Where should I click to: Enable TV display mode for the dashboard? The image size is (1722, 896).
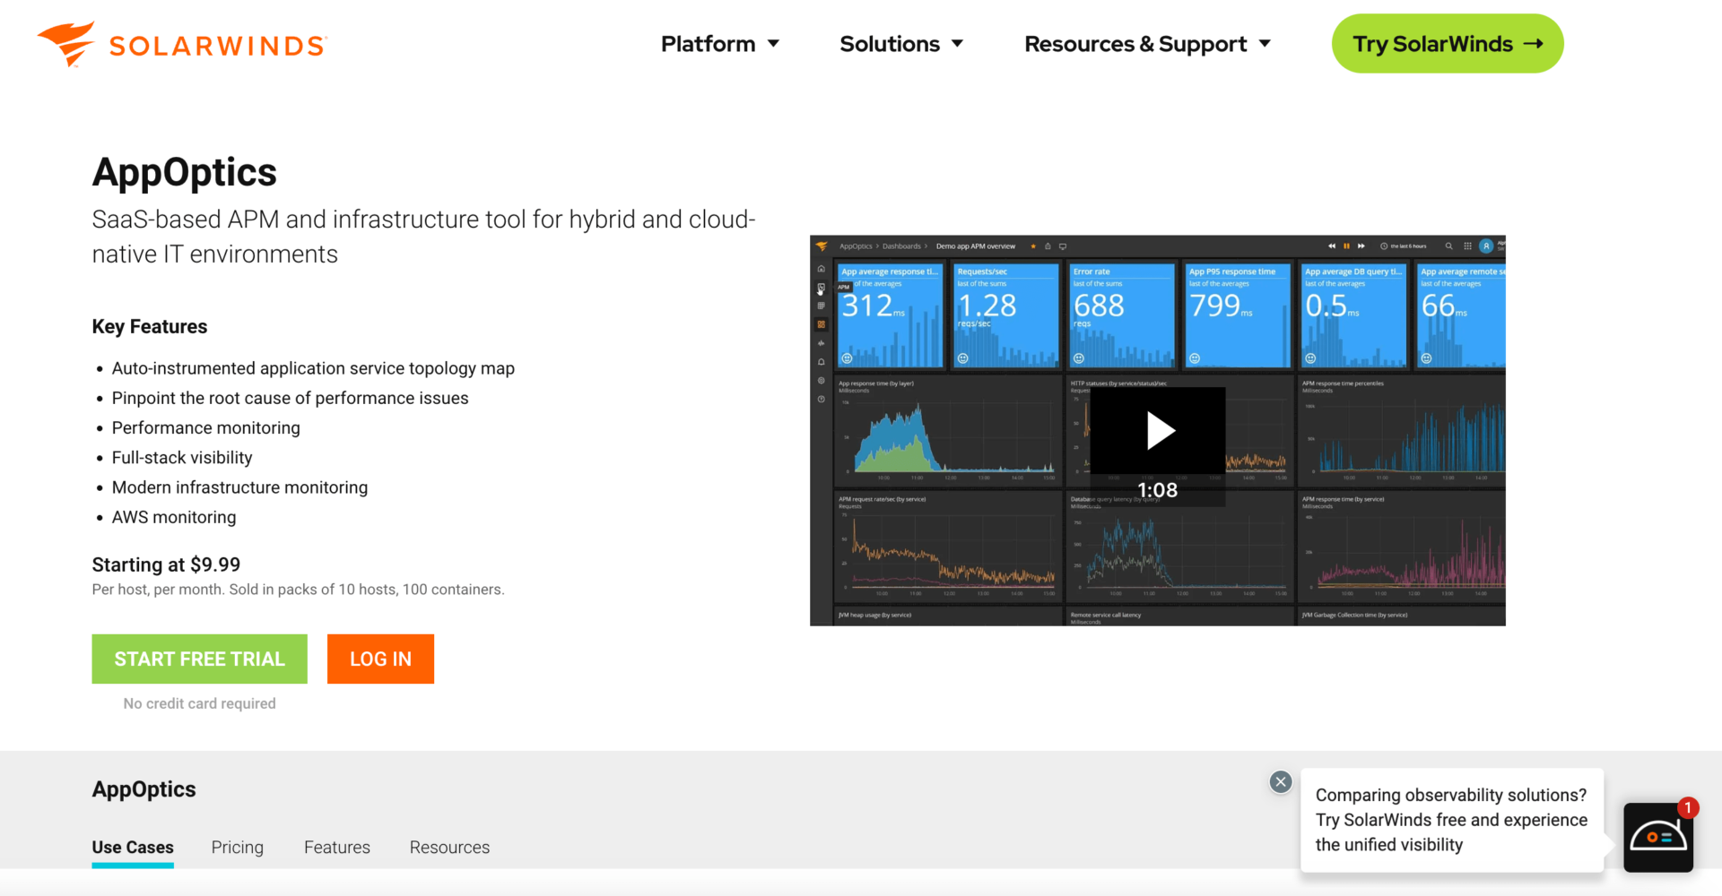point(1062,246)
